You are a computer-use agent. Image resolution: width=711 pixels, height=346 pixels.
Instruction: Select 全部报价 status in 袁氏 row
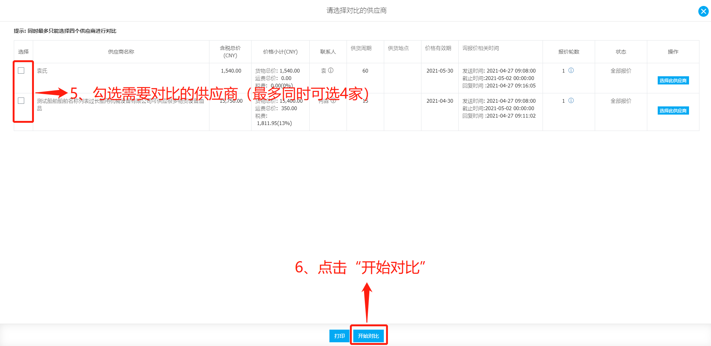621,71
